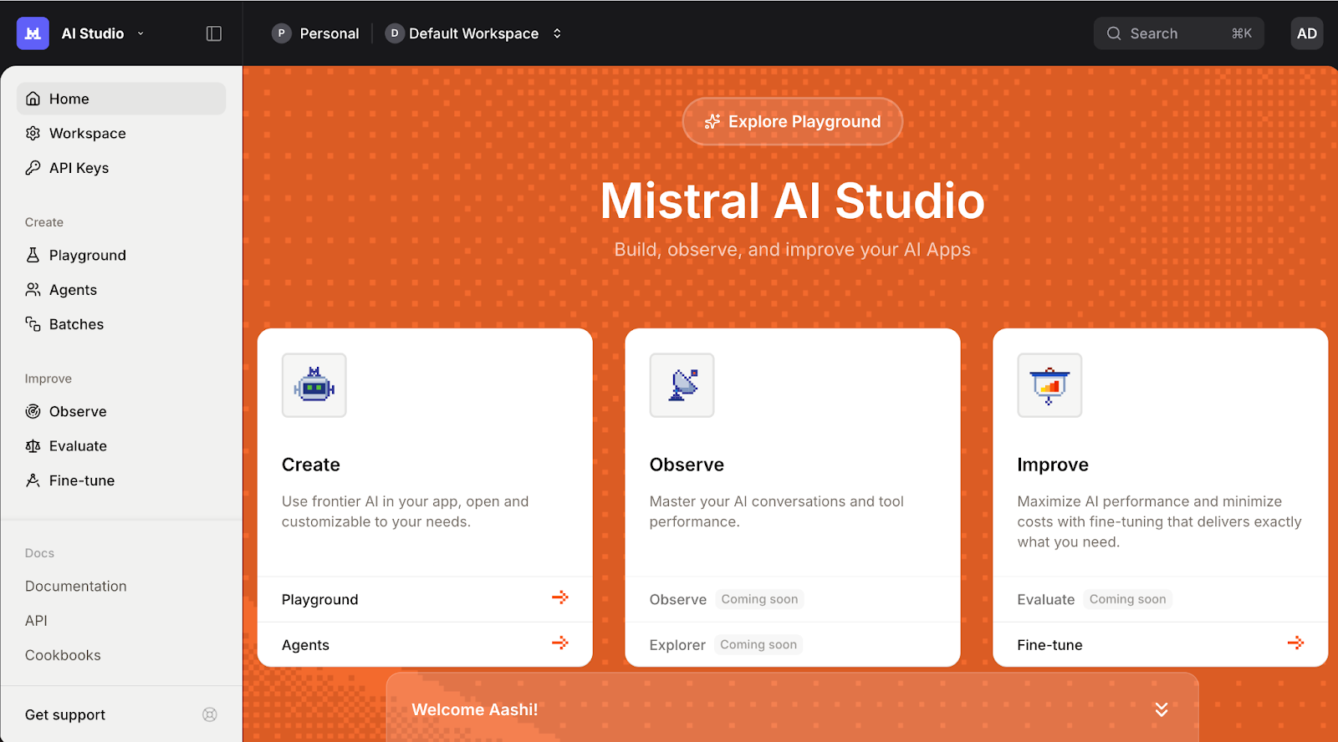Open the Default Workspace selector
This screenshot has height=742, width=1338.
[473, 33]
